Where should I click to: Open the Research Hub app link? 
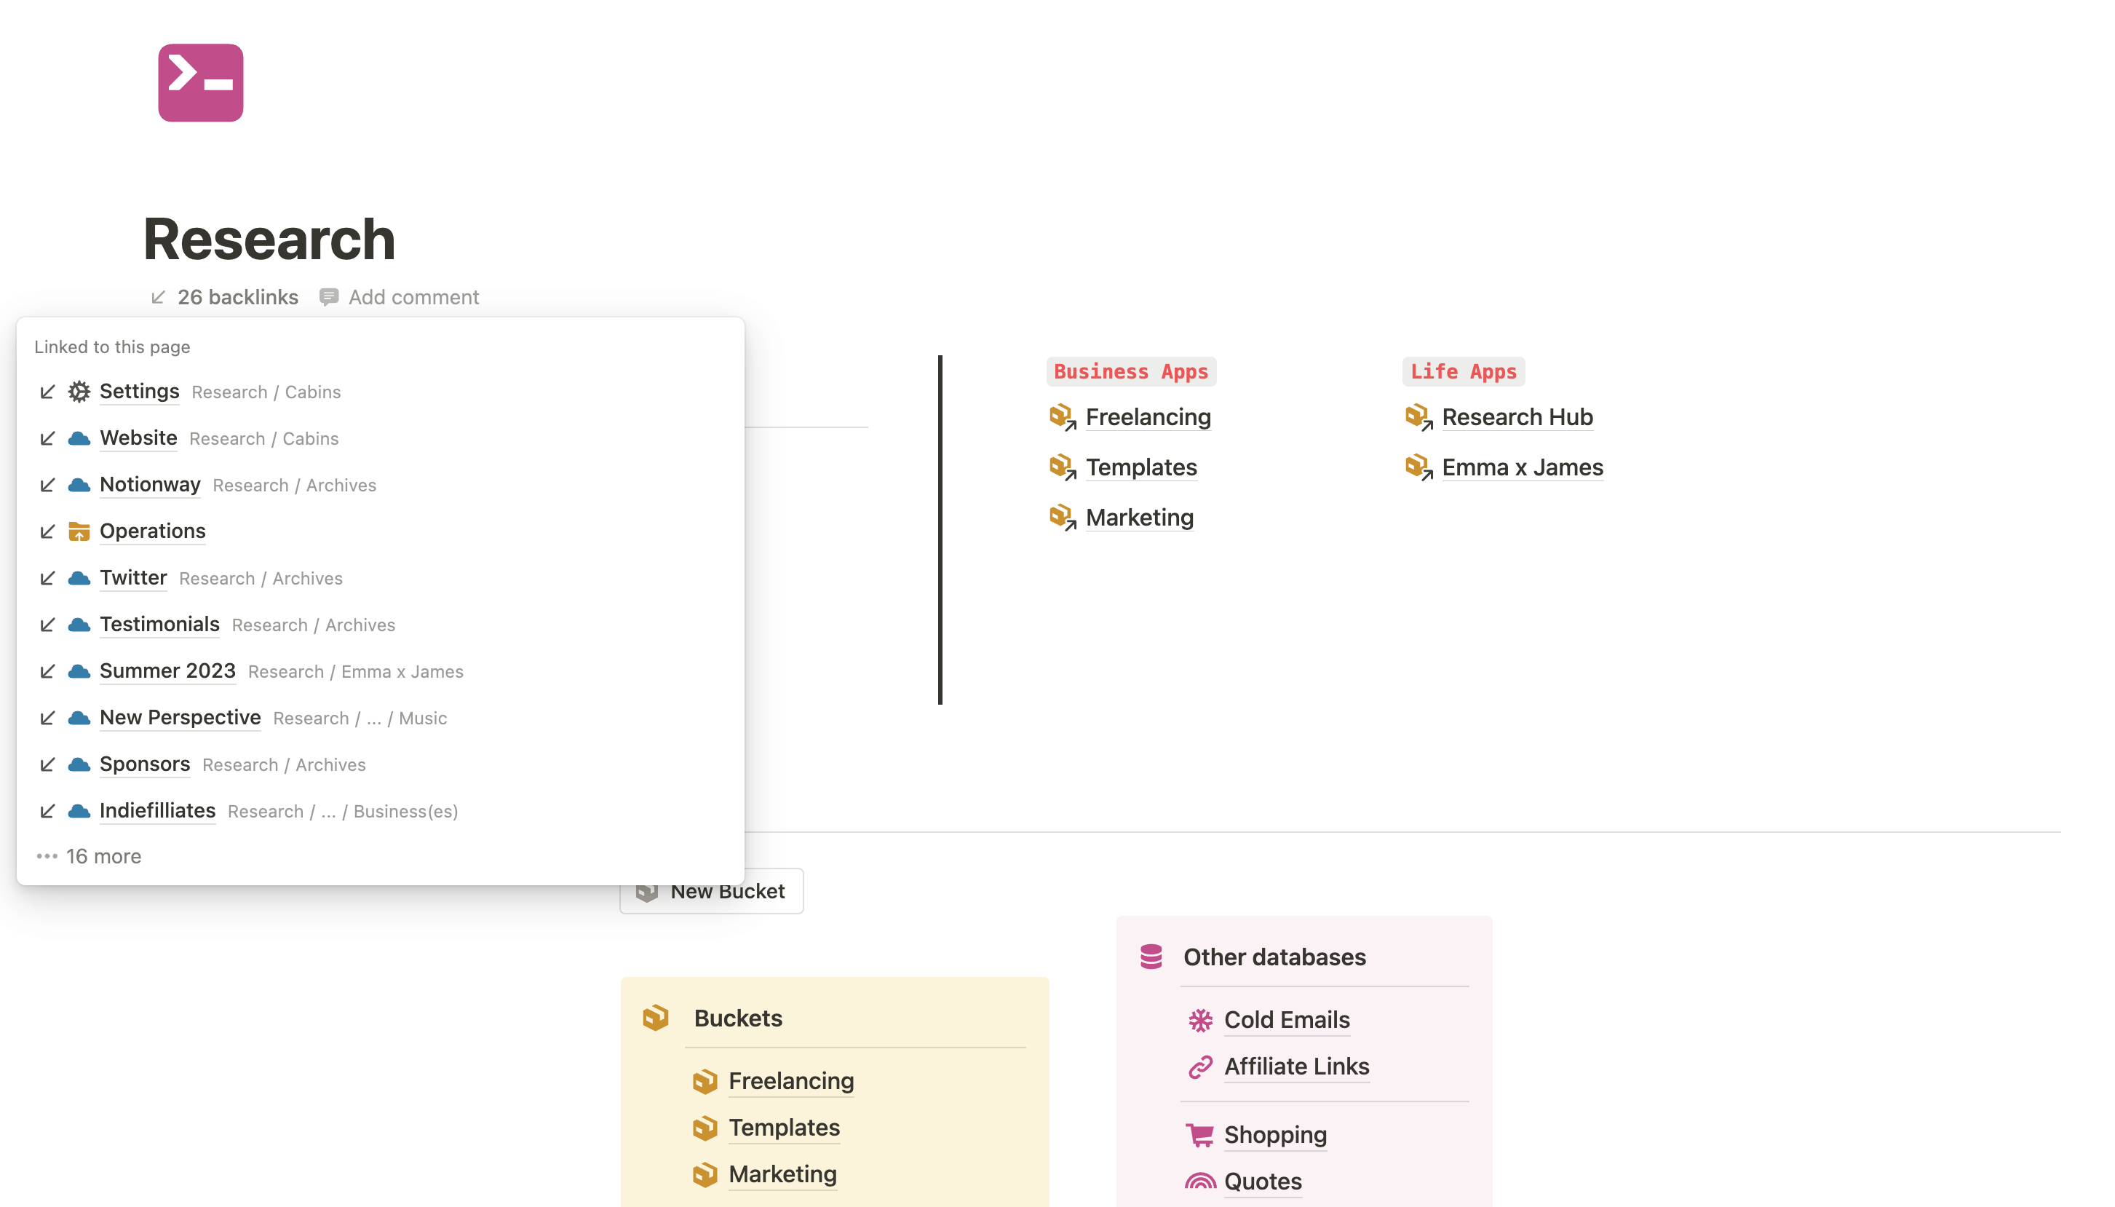point(1517,417)
